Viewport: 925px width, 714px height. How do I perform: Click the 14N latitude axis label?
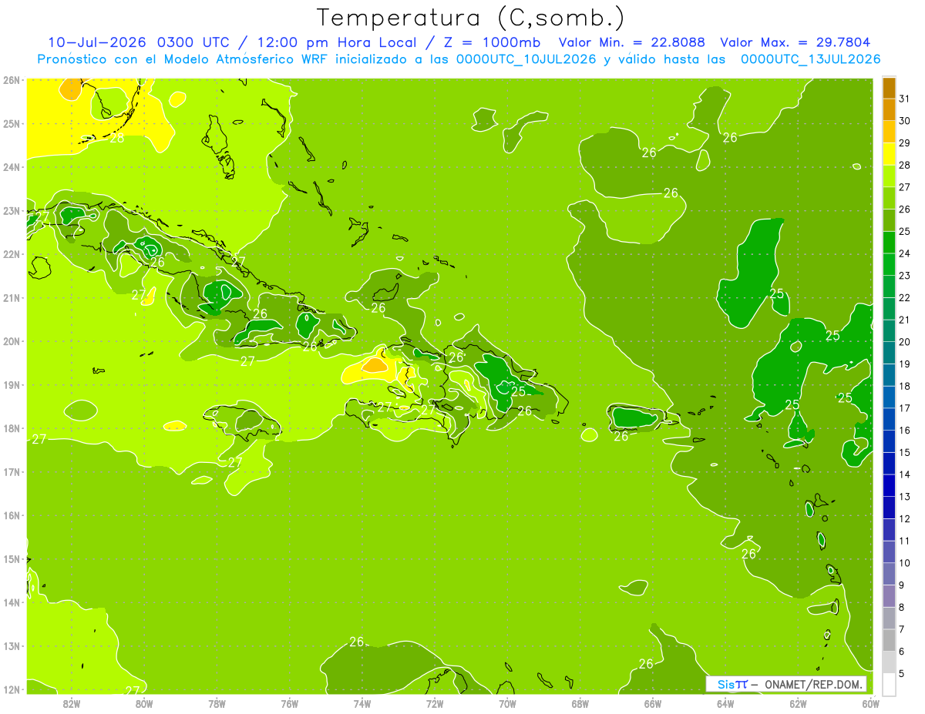(x=12, y=602)
